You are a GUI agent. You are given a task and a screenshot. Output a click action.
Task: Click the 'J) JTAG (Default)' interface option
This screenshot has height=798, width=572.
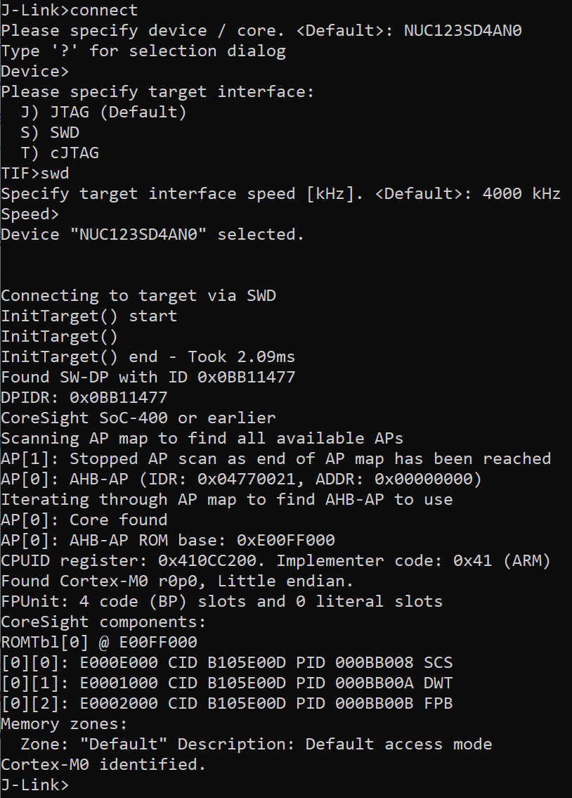click(103, 112)
